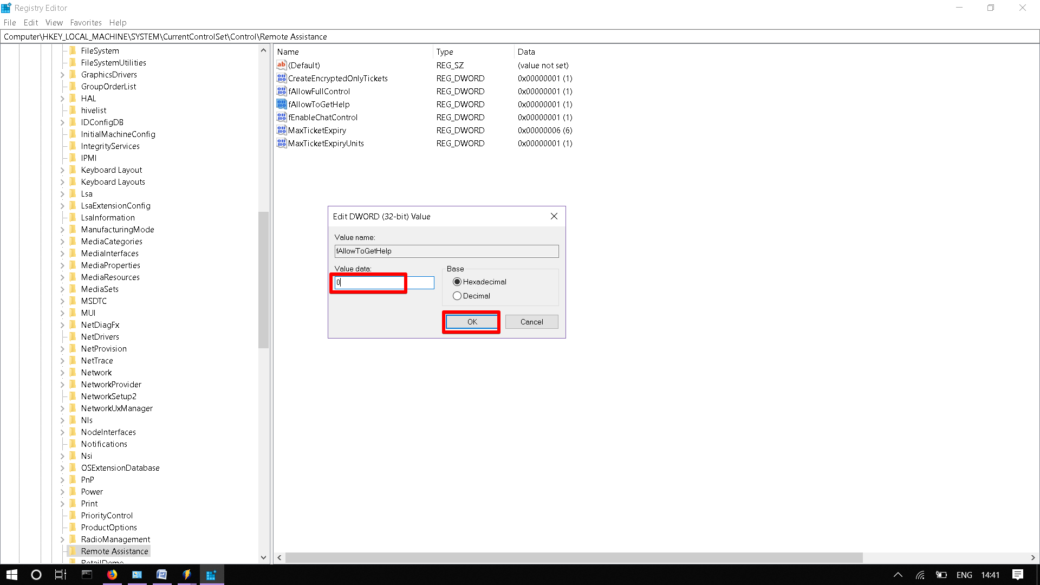Close the Edit DWORD dialog

pyautogui.click(x=554, y=216)
